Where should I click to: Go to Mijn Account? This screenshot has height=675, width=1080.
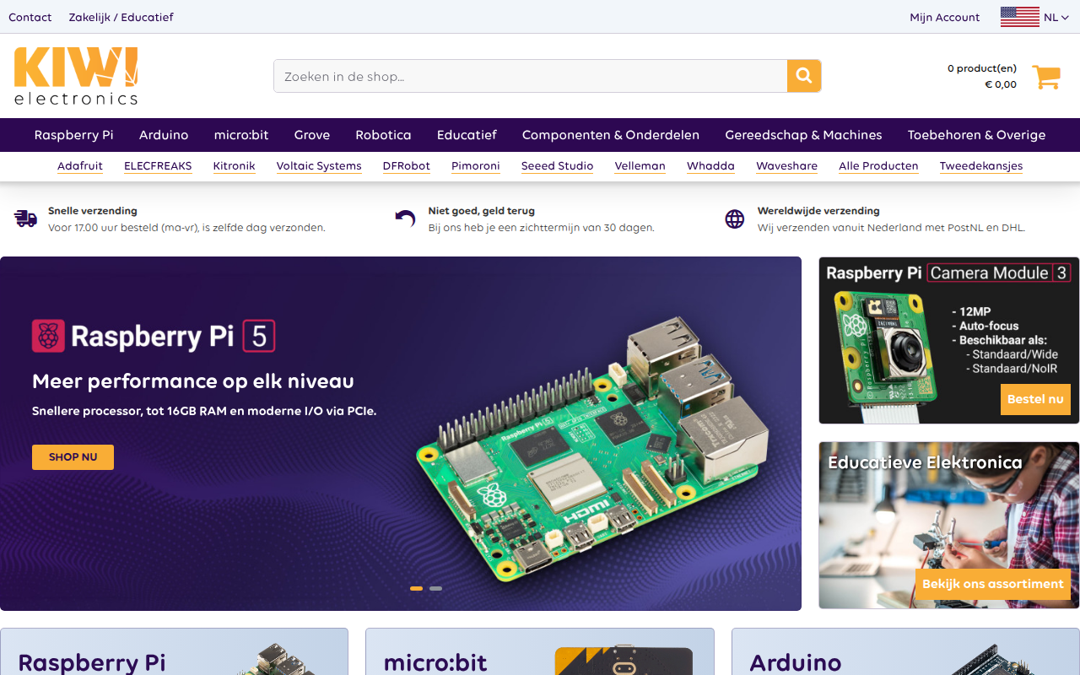click(x=945, y=17)
